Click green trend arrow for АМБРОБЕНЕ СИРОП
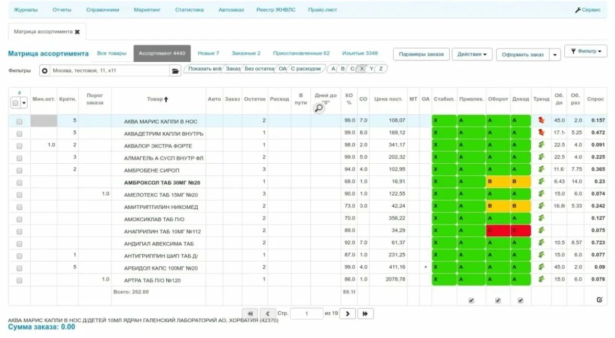615x338 pixels. tap(541, 169)
